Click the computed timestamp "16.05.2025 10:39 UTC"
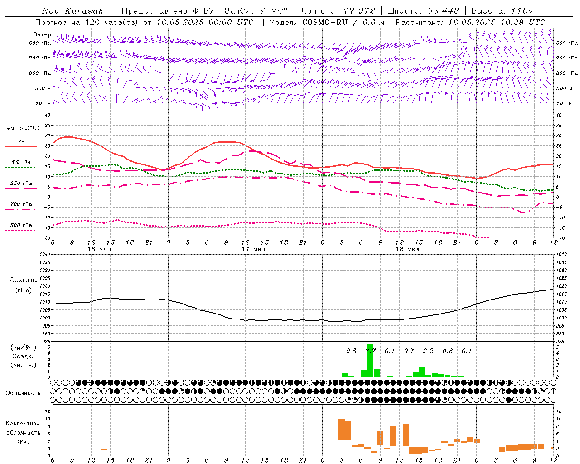This screenshot has height=464, width=580. point(497,22)
